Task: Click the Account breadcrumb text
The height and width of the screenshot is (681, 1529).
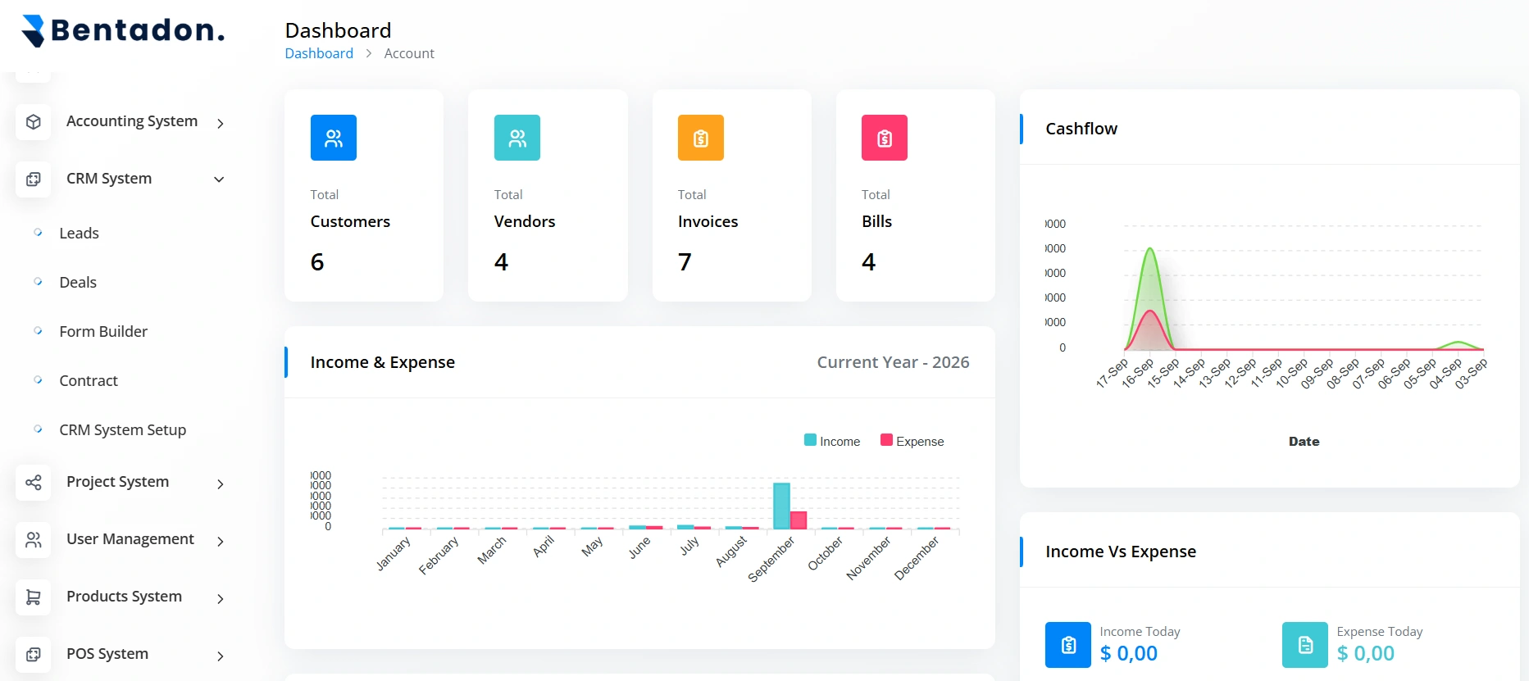Action: (409, 53)
